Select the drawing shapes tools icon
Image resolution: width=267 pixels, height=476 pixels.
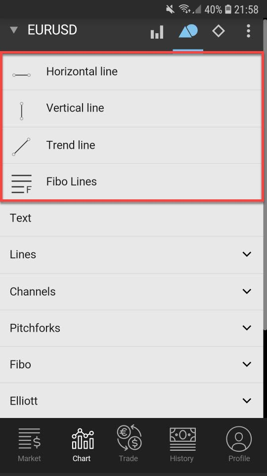188,31
